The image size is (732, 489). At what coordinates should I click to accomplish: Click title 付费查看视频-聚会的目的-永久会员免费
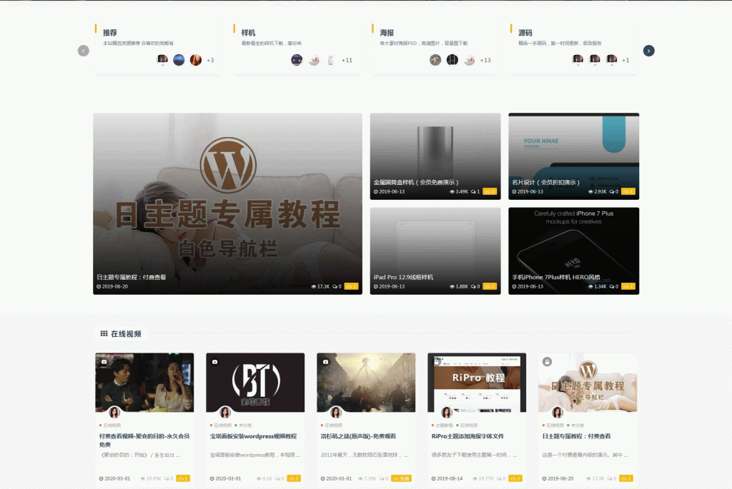pos(144,440)
